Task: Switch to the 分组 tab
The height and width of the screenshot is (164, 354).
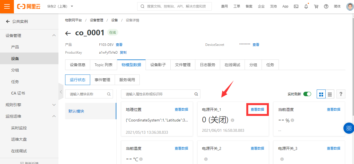Action: (253, 65)
